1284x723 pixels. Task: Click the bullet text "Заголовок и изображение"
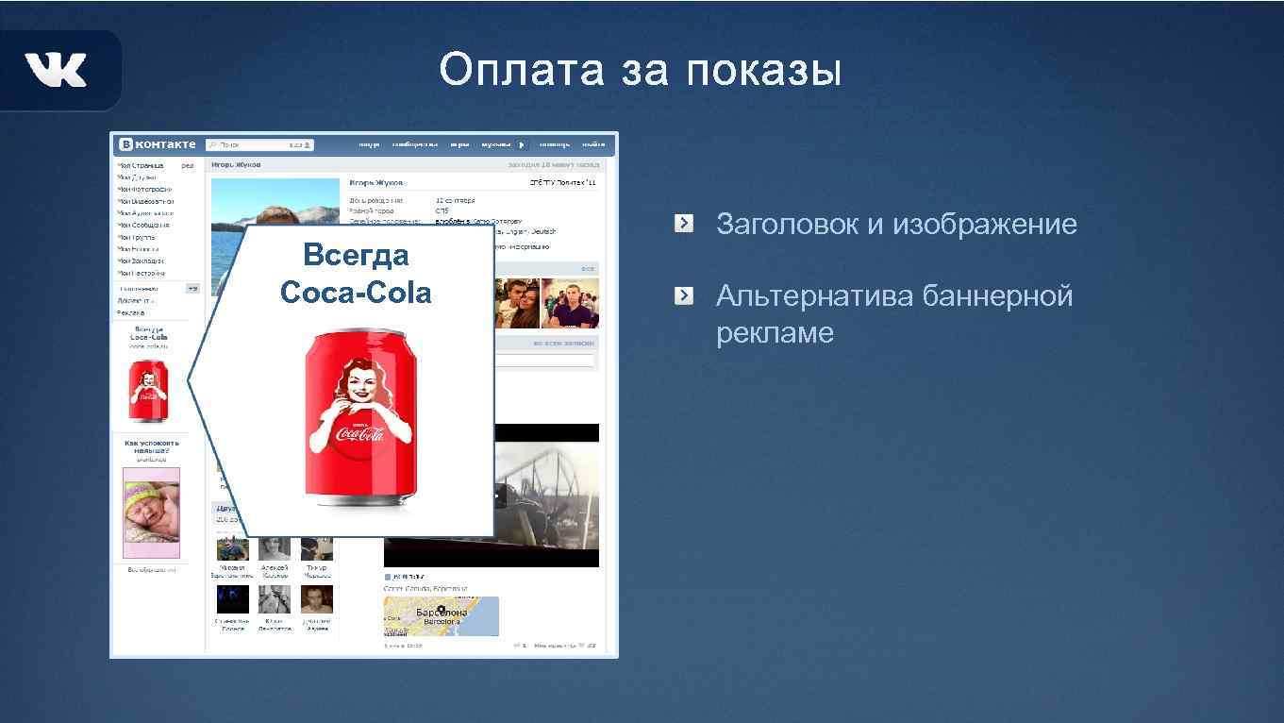pos(896,225)
